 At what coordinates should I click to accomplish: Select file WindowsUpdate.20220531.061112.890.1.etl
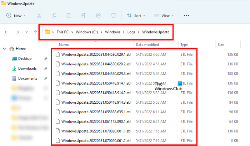(96, 121)
